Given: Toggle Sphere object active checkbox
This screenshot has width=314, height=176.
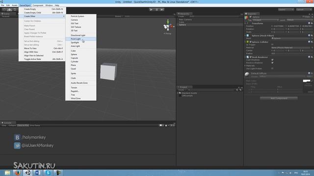Looking at the screenshot, I should coord(251,17).
